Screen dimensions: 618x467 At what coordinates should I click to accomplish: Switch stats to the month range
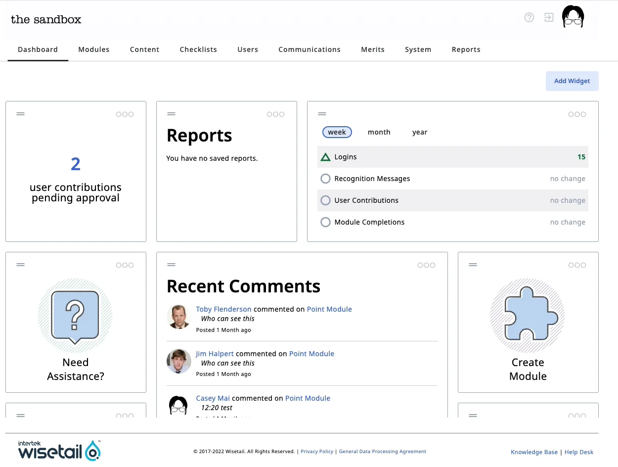pos(379,132)
